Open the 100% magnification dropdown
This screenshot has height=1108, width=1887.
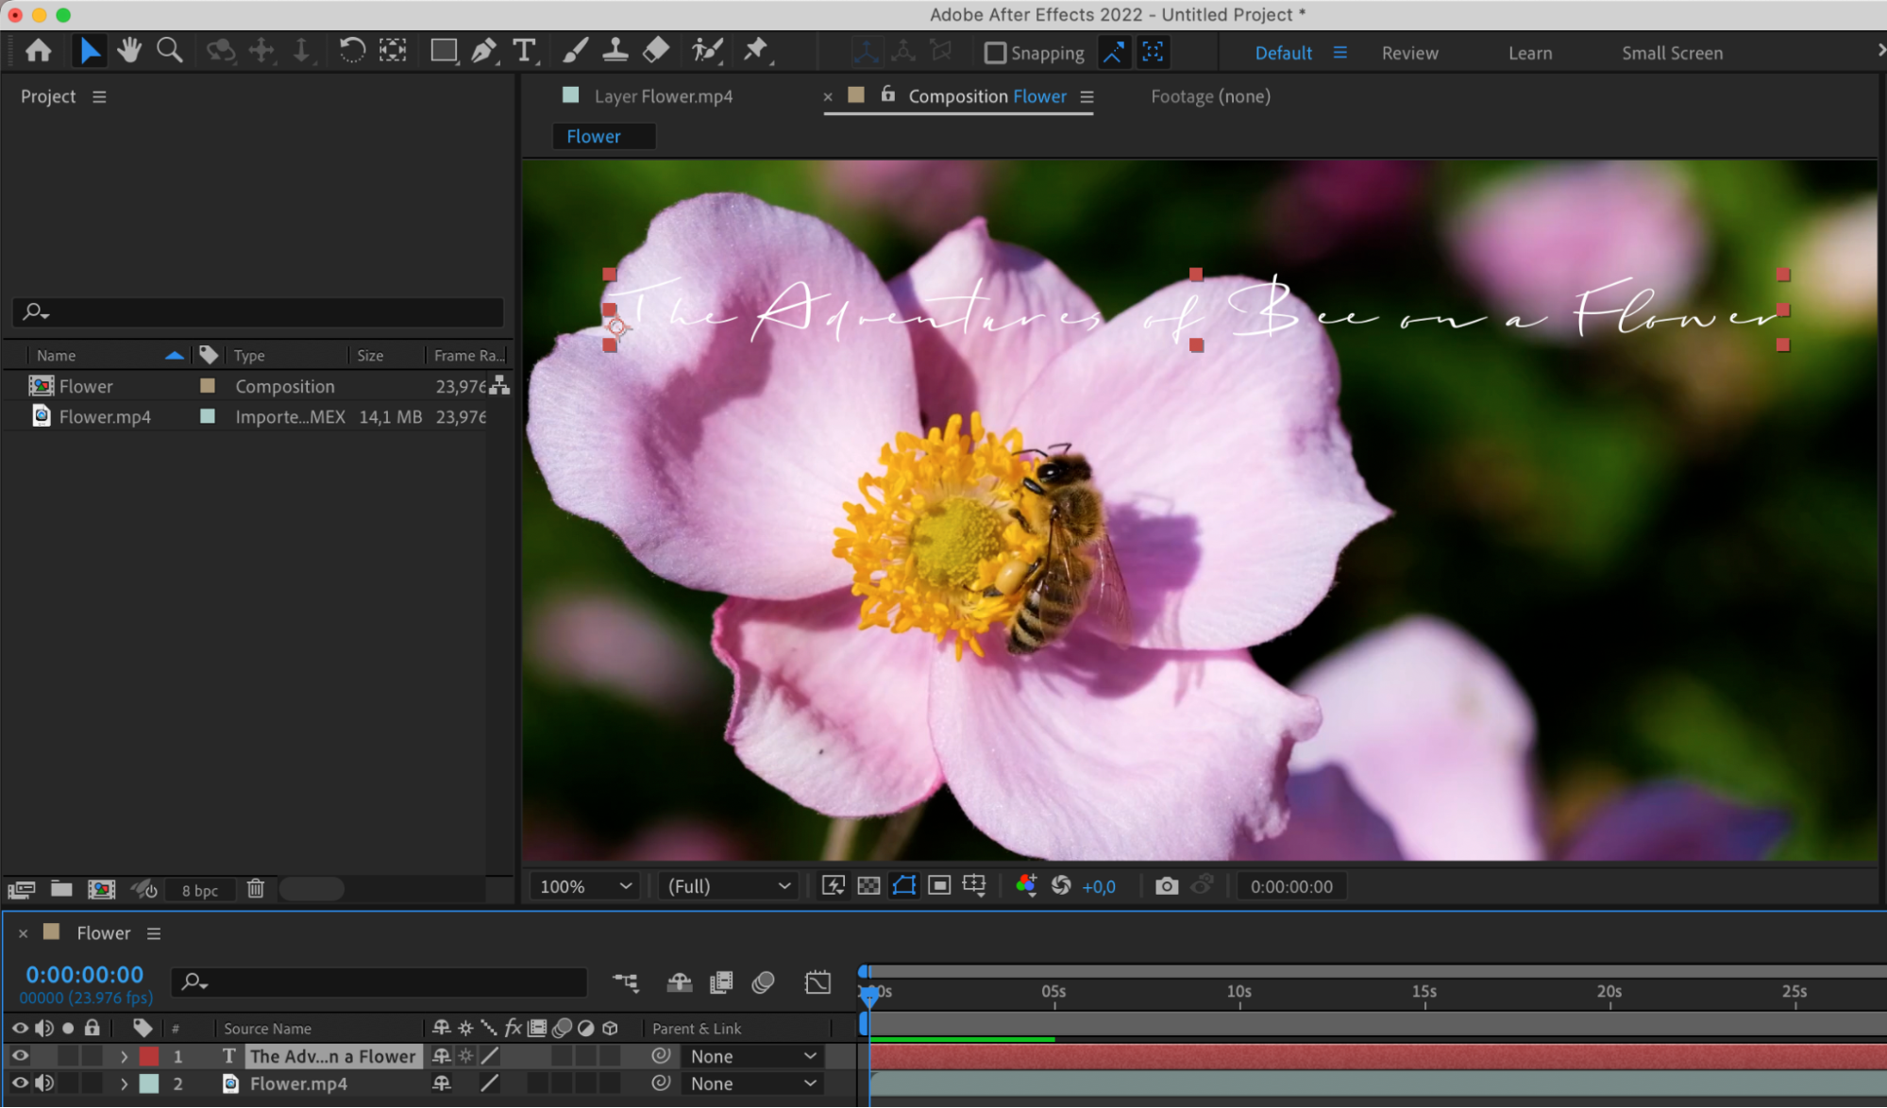click(584, 886)
